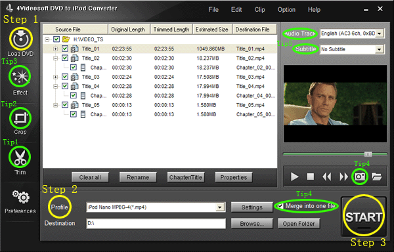This screenshot has height=252, width=394.
Task: Click the video preview frame
Action: click(335, 104)
